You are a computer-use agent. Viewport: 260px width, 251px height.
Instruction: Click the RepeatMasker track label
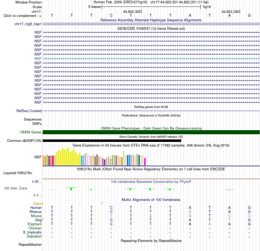(x=30, y=244)
